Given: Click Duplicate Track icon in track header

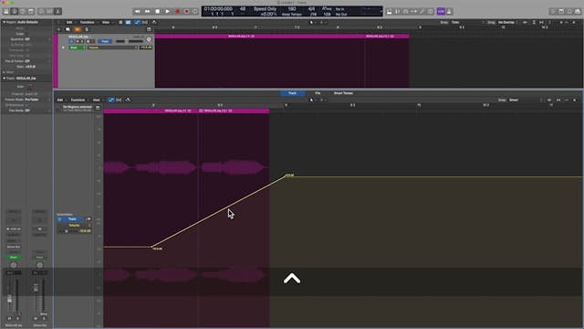Looking at the screenshot, I should coord(68,29).
